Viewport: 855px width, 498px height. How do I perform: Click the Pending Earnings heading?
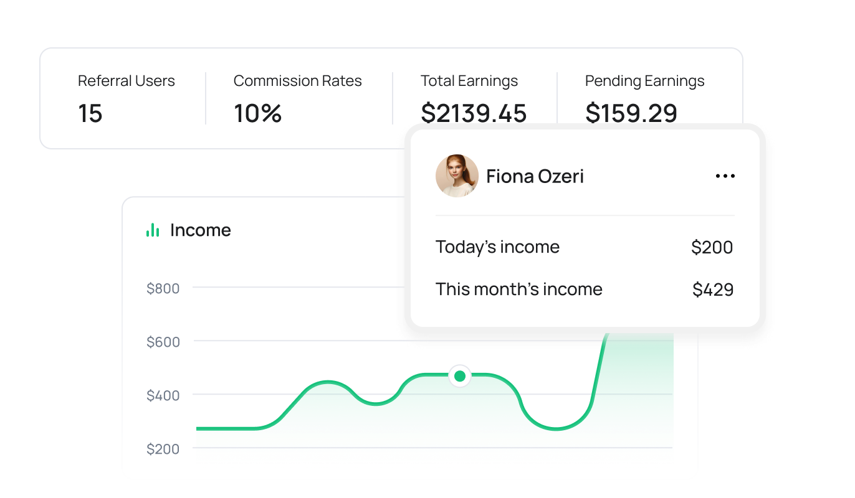[x=644, y=81]
